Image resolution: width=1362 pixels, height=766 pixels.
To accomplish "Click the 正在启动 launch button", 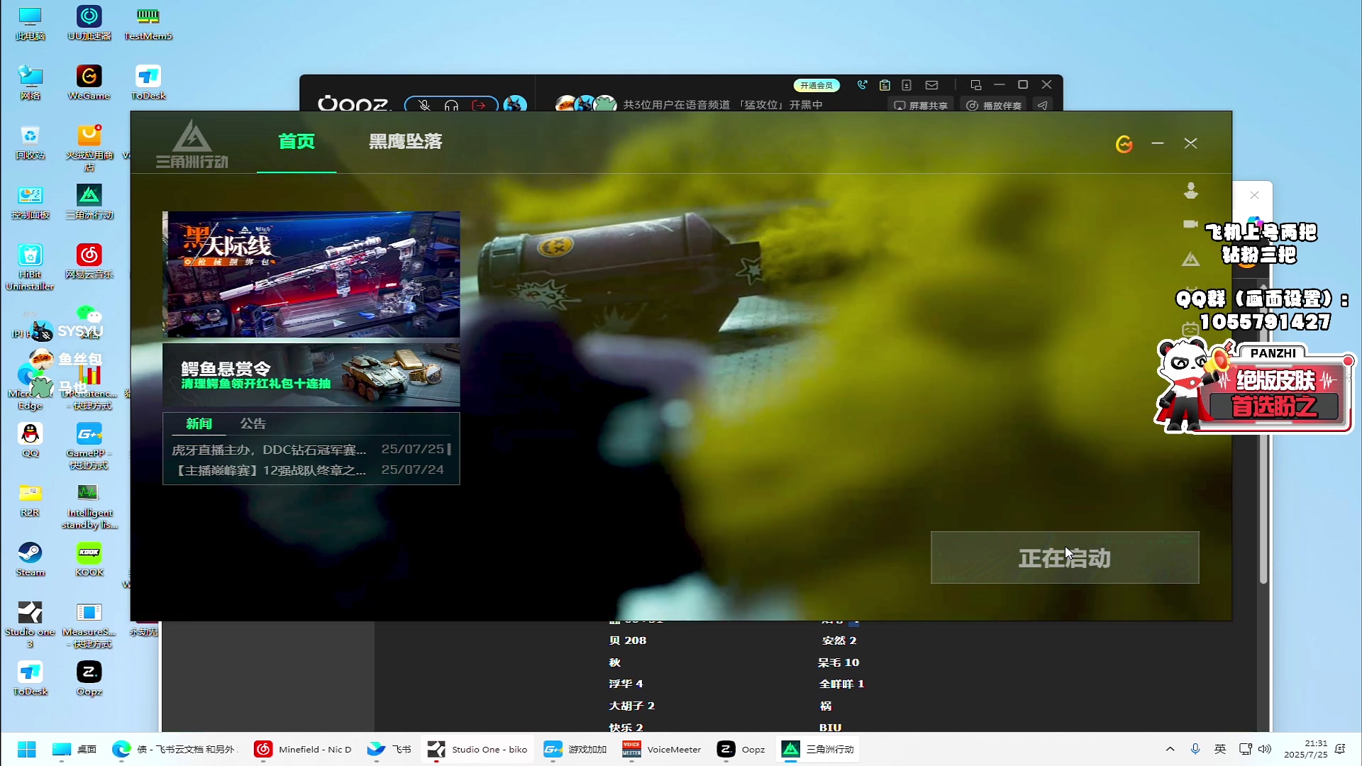I will 1065,557.
